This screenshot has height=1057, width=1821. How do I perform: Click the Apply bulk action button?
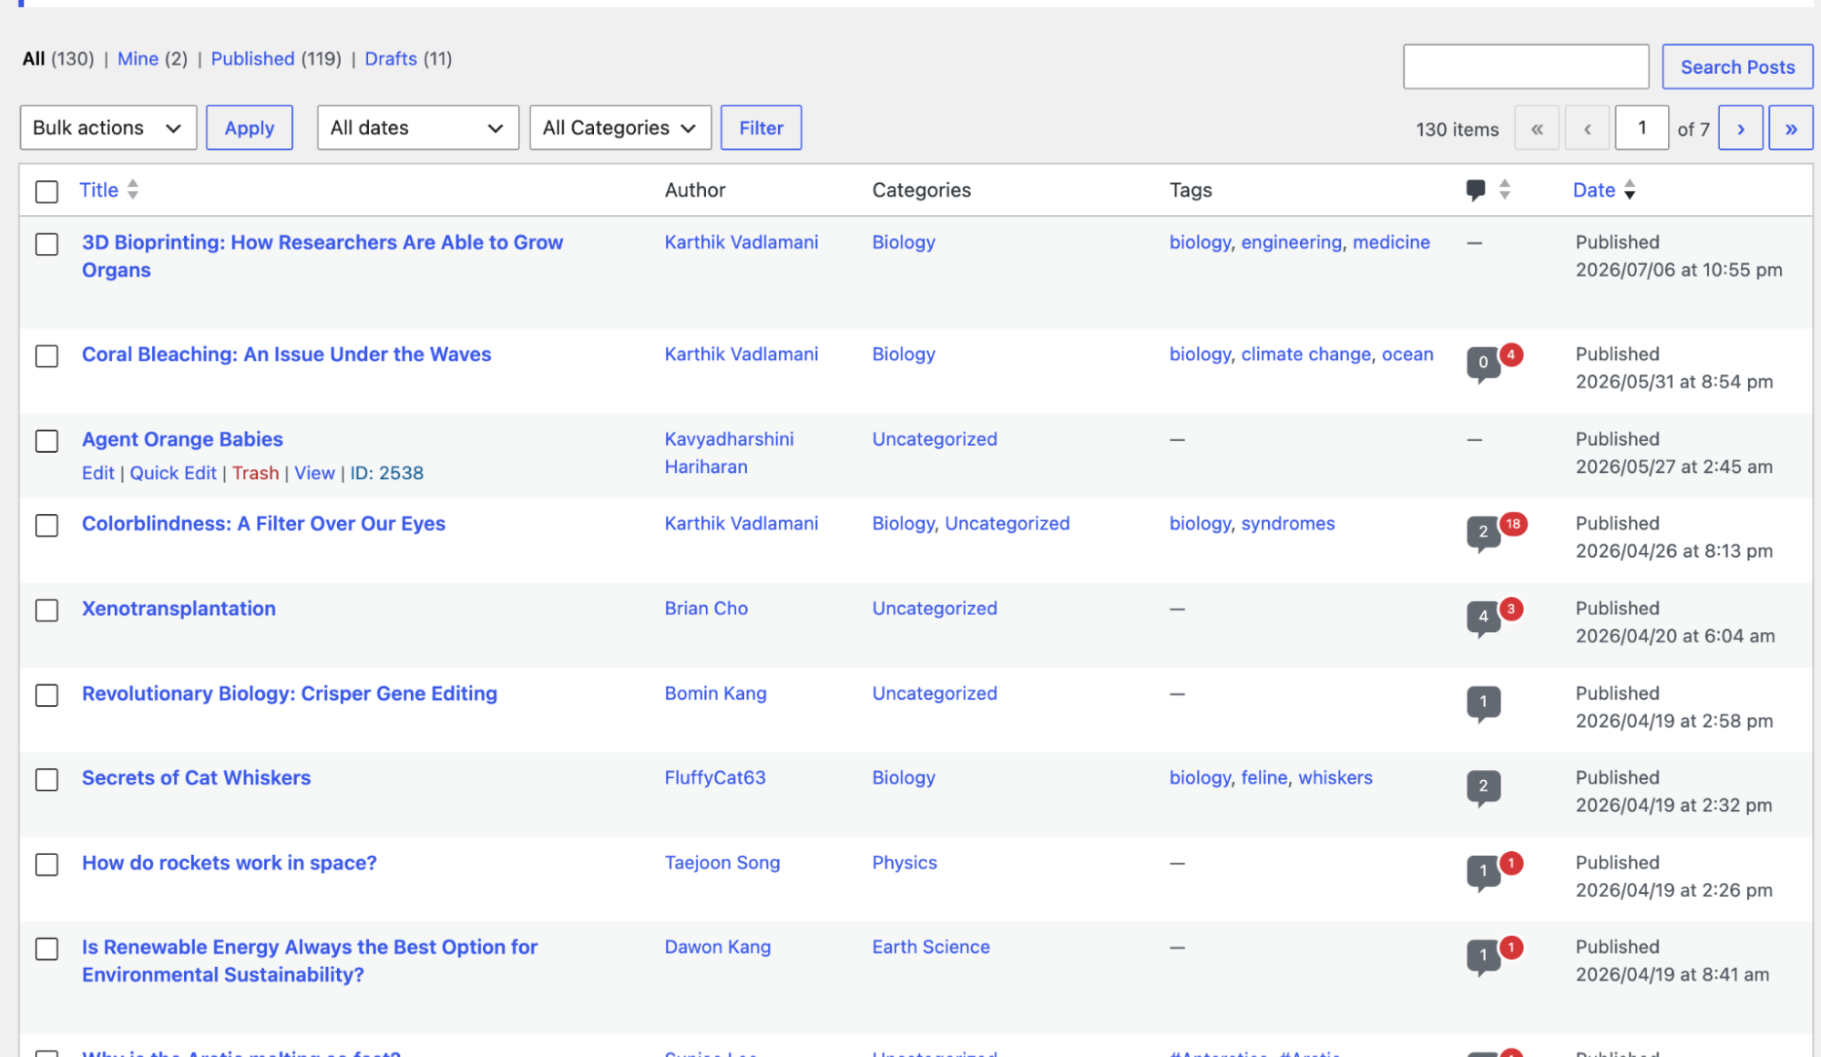(250, 128)
